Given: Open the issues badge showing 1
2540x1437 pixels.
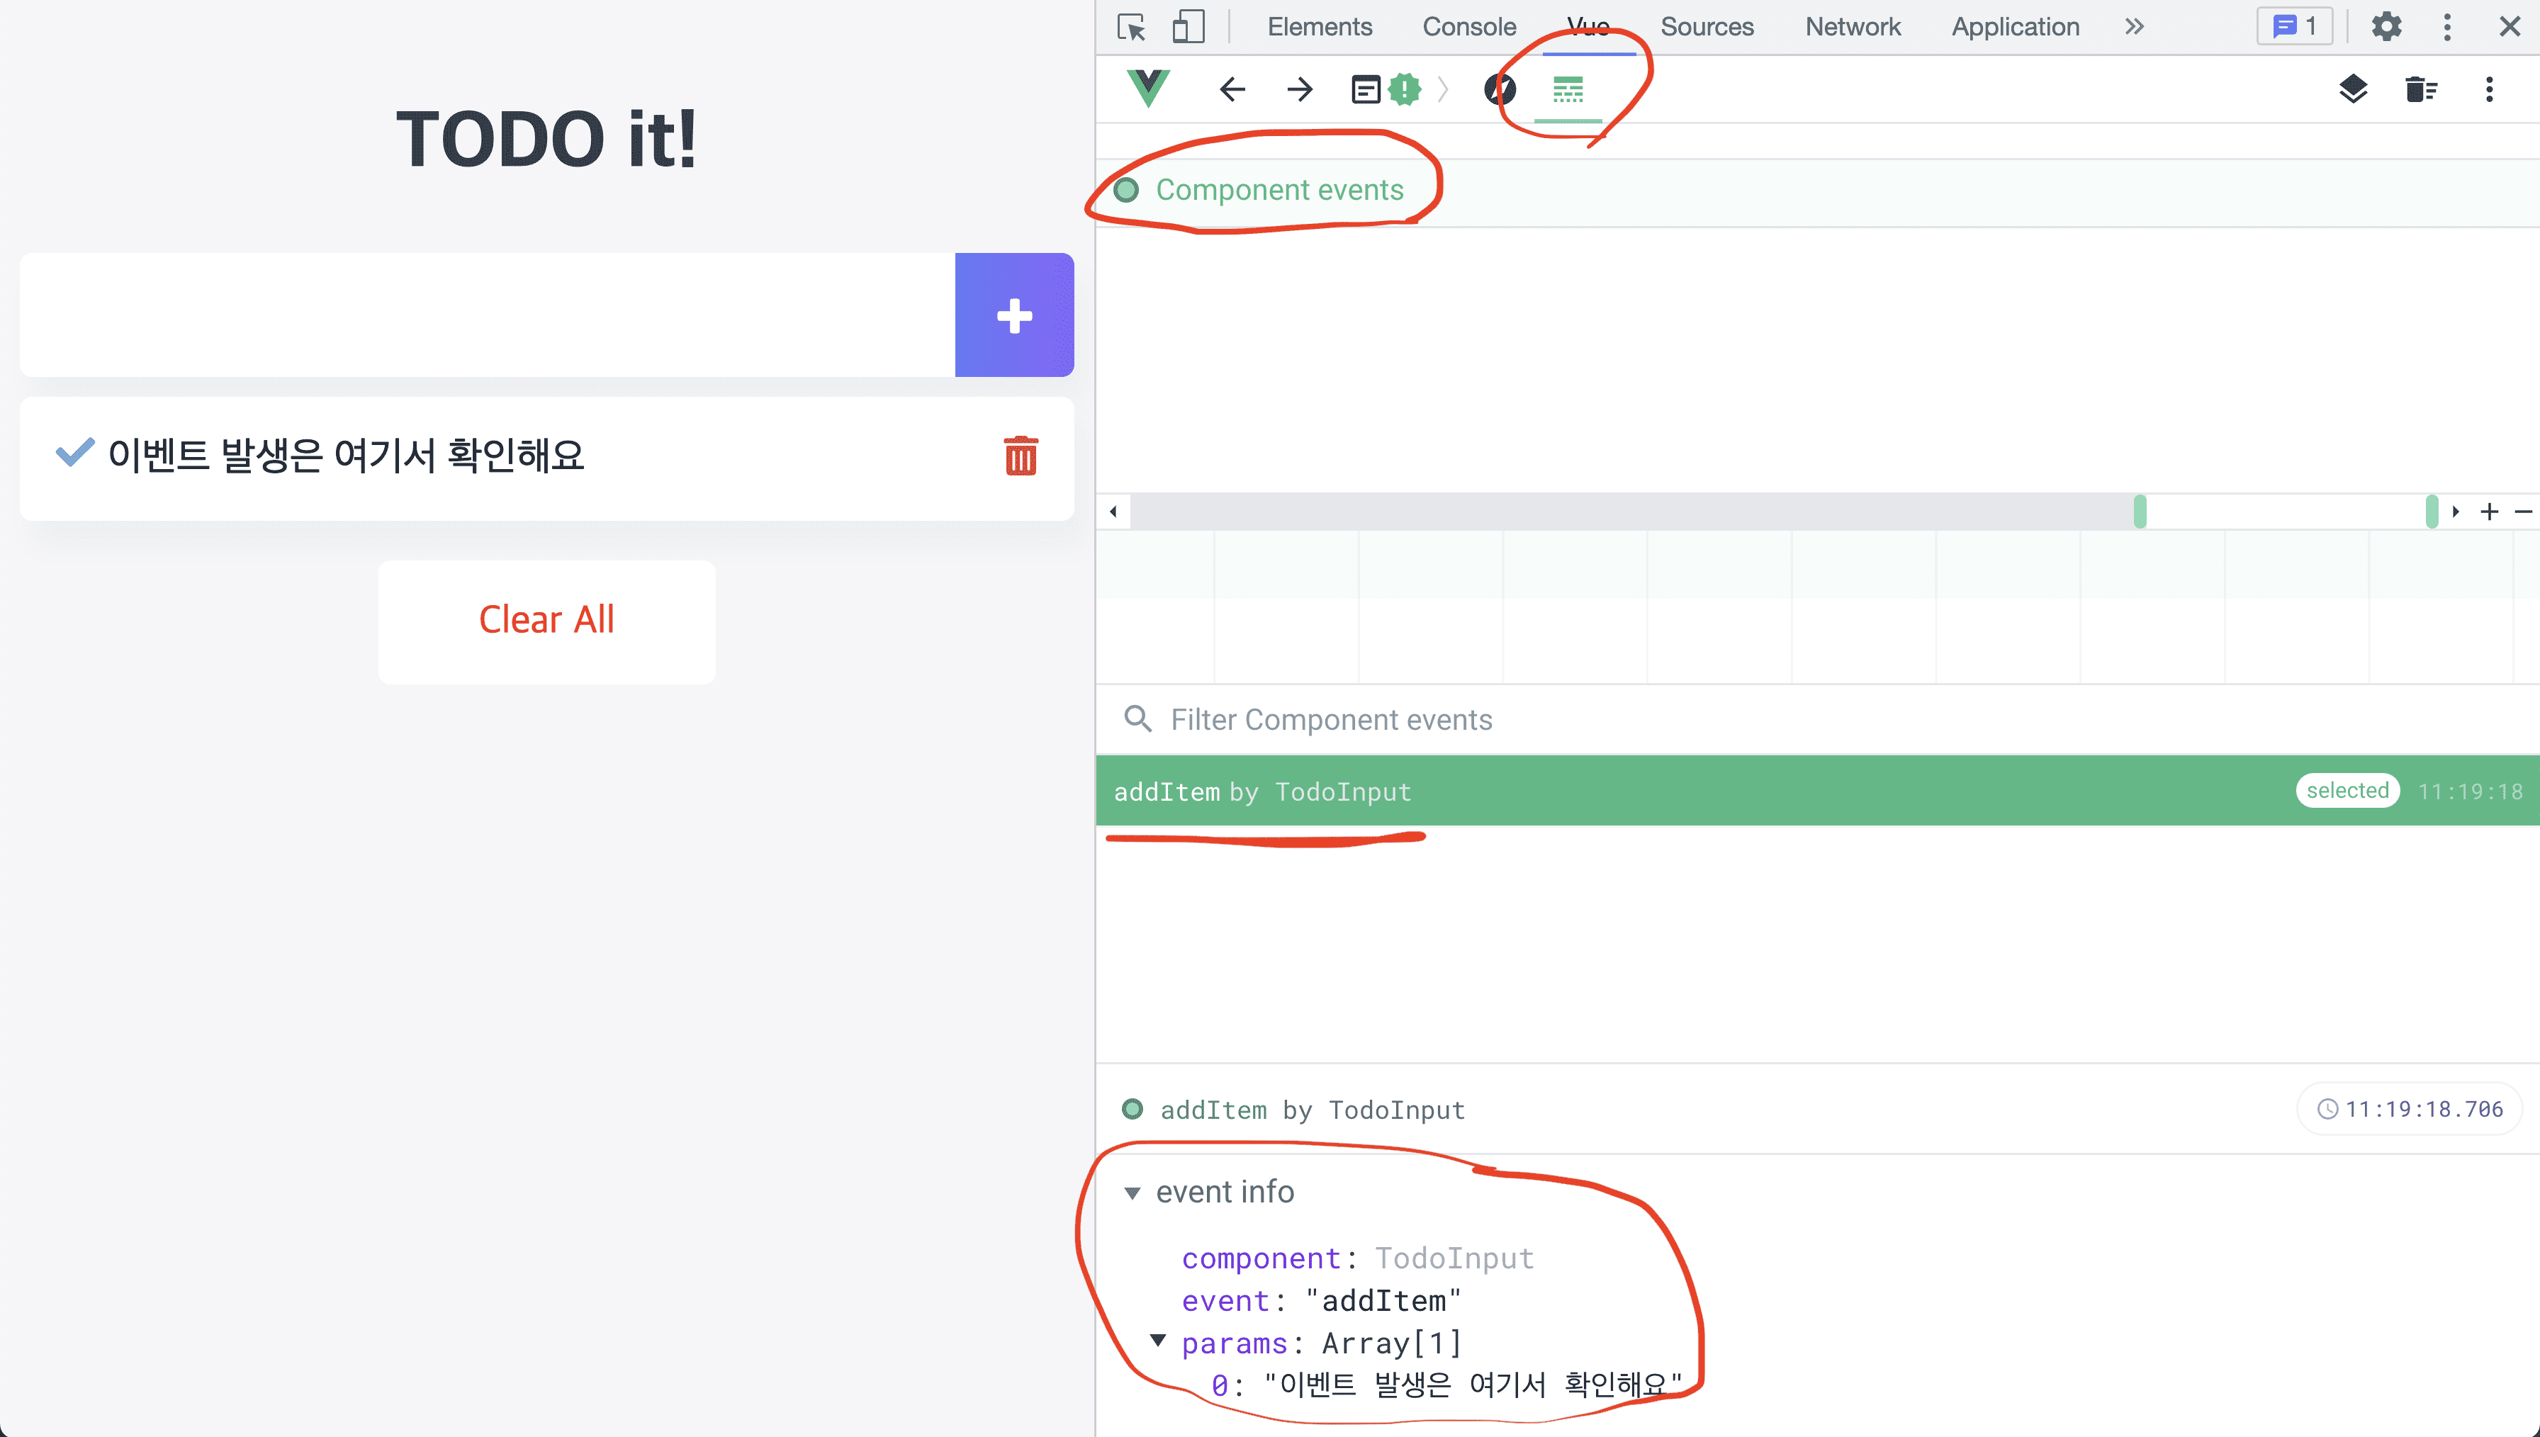Looking at the screenshot, I should click(x=2294, y=26).
